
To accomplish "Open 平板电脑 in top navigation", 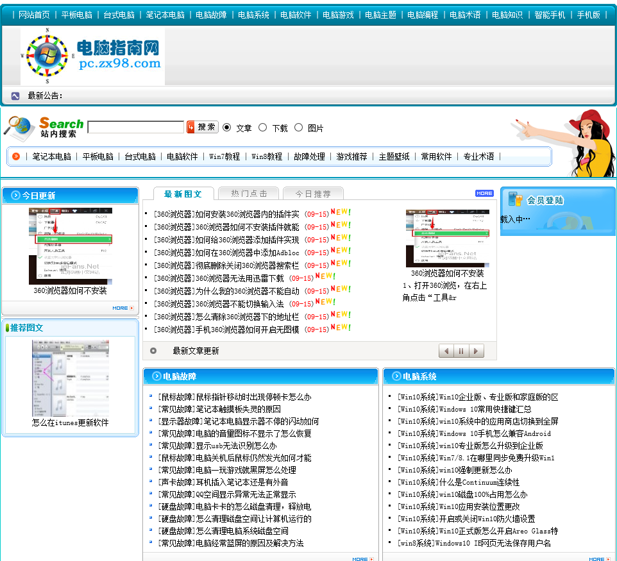I will [77, 15].
